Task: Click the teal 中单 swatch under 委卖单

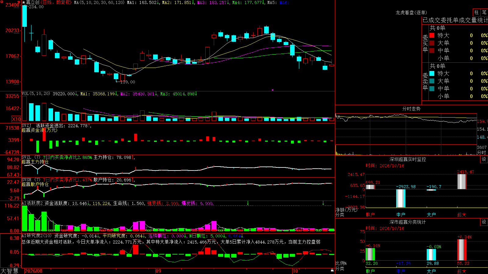Action: point(432,89)
